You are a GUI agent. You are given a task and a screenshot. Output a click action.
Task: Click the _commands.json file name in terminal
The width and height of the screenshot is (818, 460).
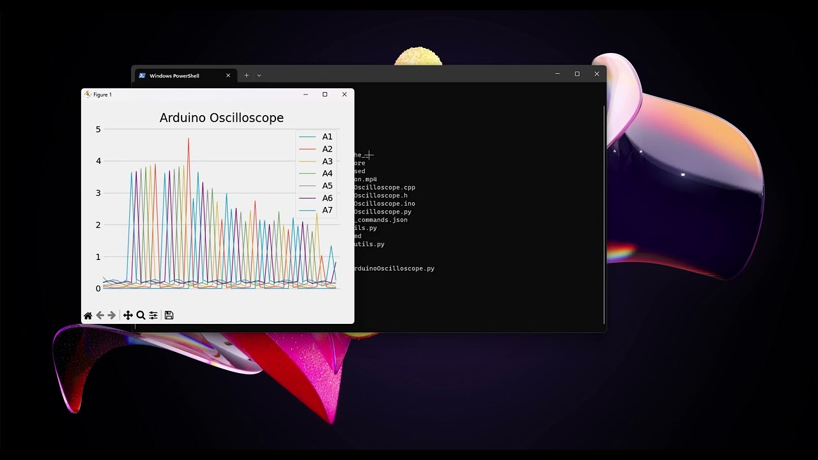(381, 220)
